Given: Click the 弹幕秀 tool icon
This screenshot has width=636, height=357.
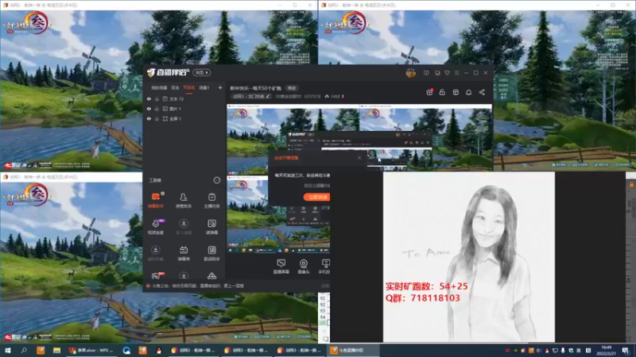Looking at the screenshot, I should (x=184, y=253).
